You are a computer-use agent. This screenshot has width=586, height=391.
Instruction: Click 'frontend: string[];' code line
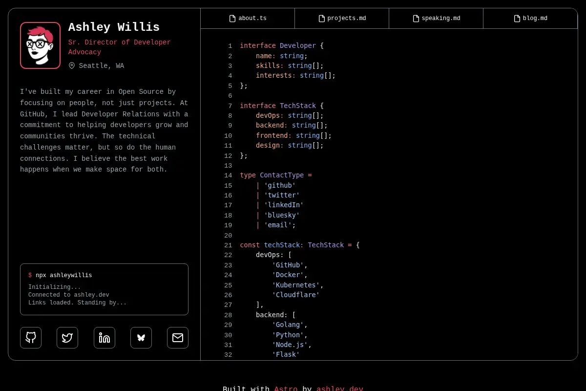(294, 136)
